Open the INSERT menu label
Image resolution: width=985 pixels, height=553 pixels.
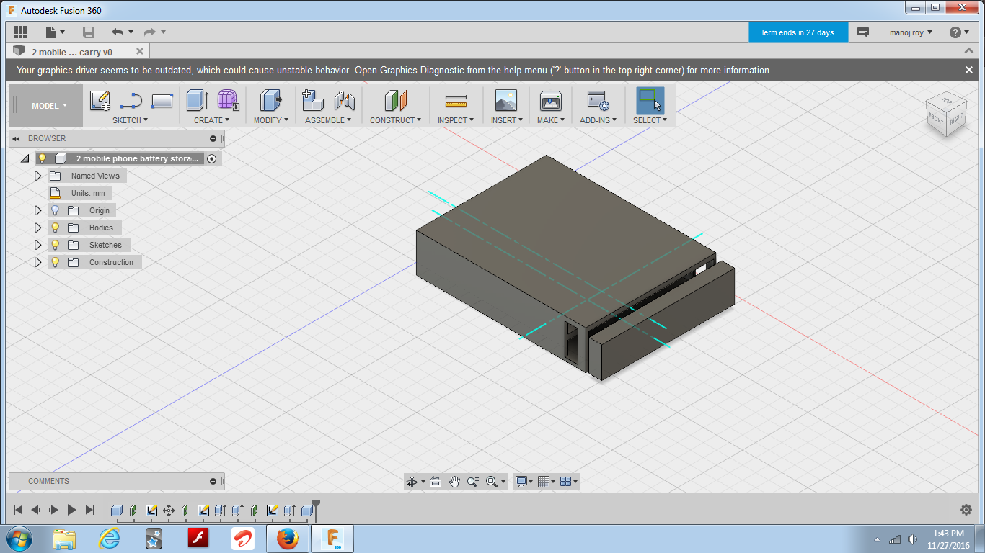(507, 120)
